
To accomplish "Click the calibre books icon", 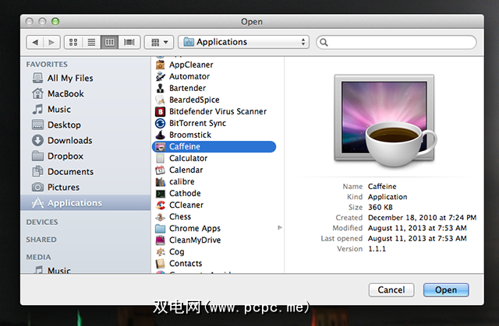I will [160, 181].
